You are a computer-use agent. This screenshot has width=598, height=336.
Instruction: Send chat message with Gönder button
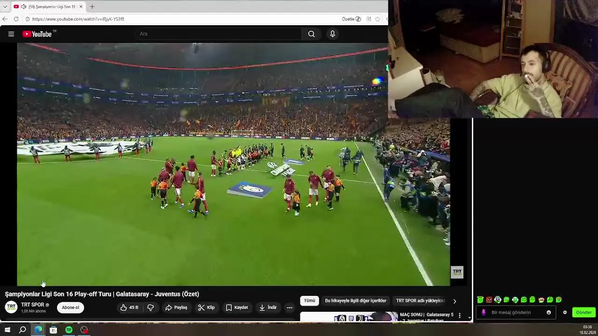point(584,313)
